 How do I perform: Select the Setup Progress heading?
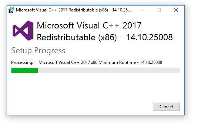pos(38,51)
